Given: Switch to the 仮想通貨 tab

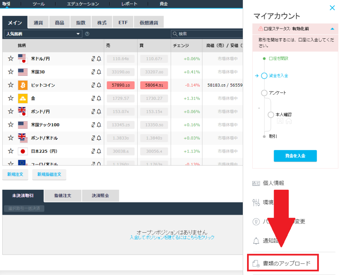Looking at the screenshot, I should pyautogui.click(x=149, y=22).
